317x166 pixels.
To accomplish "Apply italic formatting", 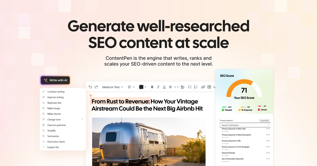I will (158, 87).
